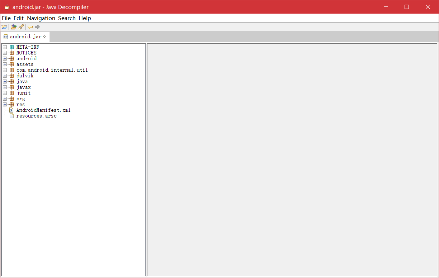Expand the com.android.internal.util node
The height and width of the screenshot is (278, 439).
pyautogui.click(x=5, y=70)
